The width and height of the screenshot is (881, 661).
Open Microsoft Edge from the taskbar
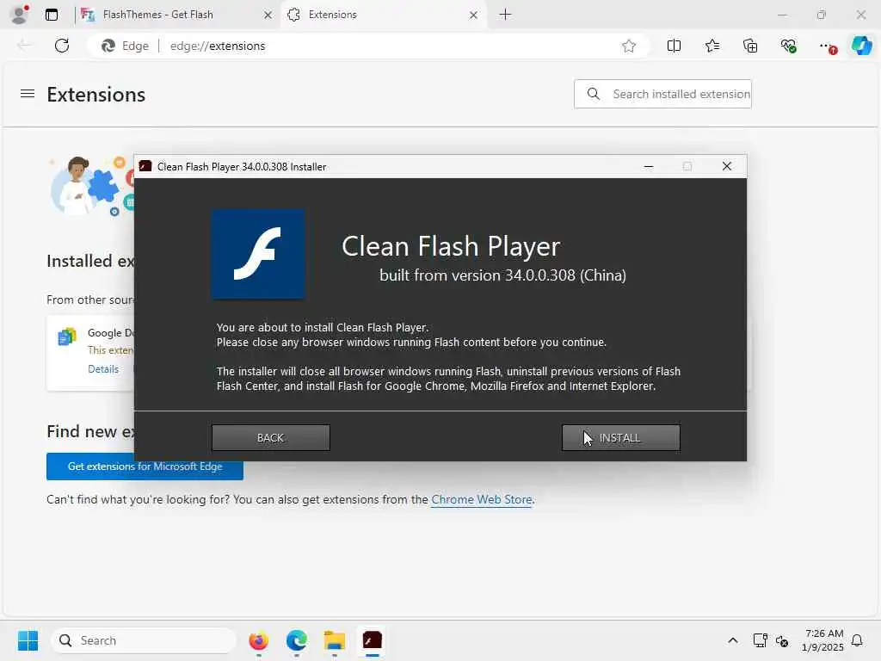pyautogui.click(x=297, y=640)
